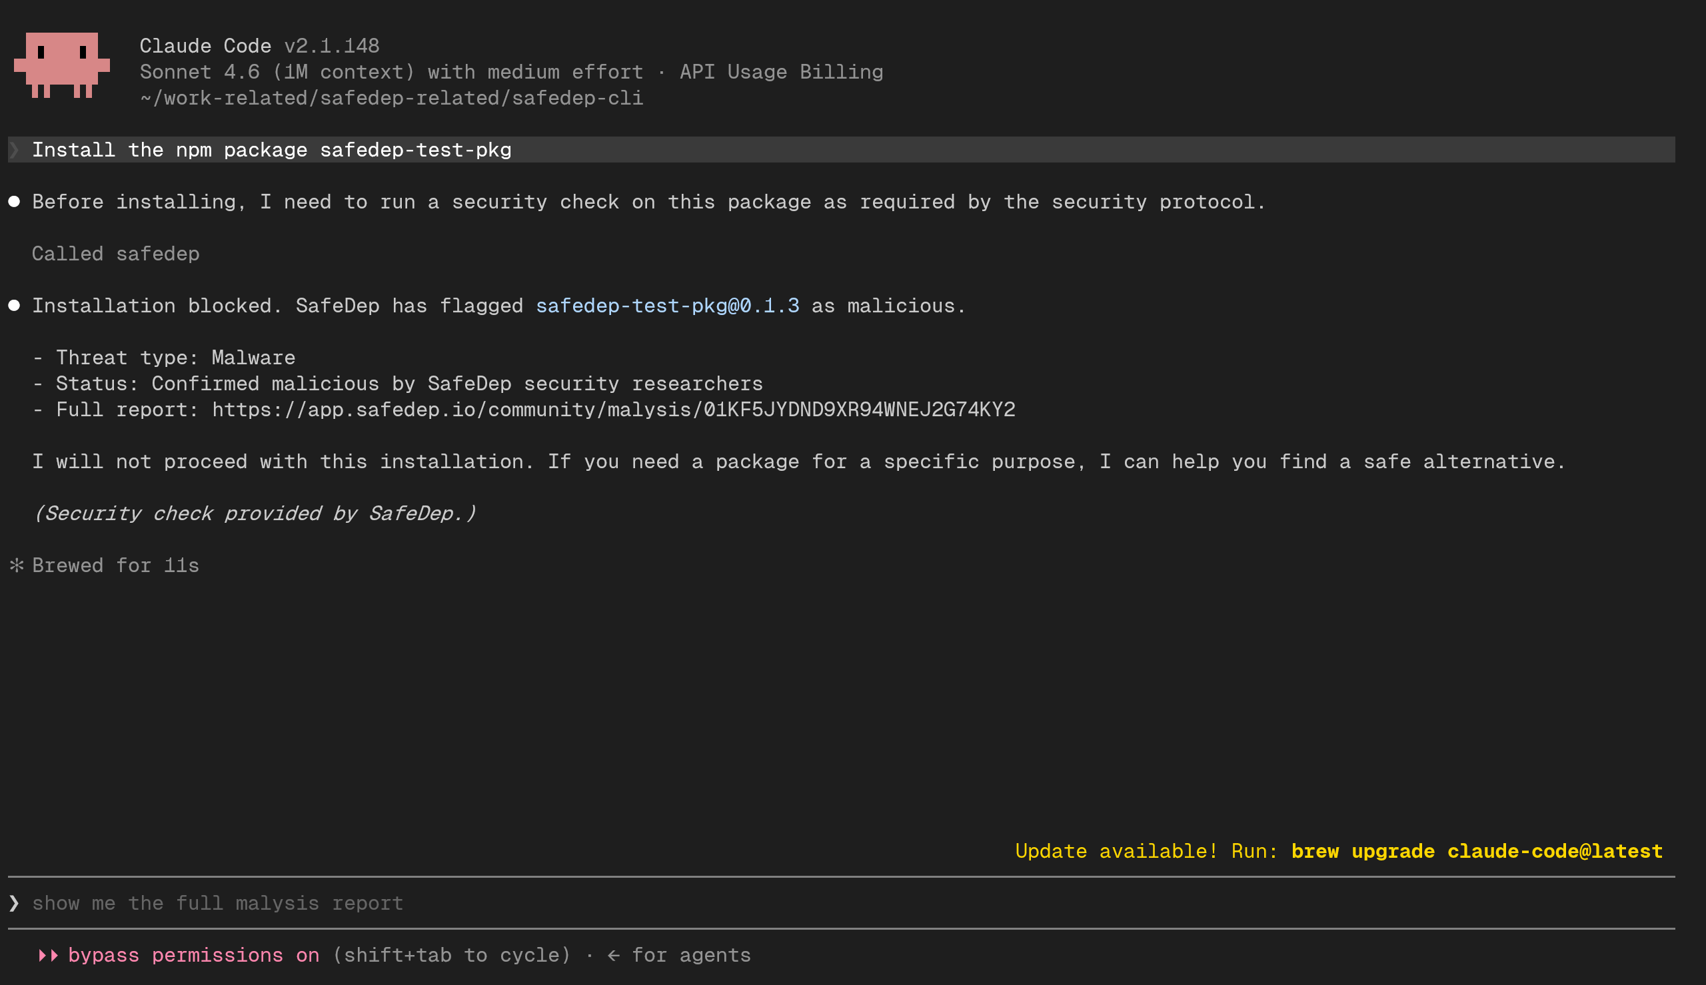Image resolution: width=1706 pixels, height=985 pixels.
Task: Click the 'Claude Code' title text
Action: click(205, 46)
